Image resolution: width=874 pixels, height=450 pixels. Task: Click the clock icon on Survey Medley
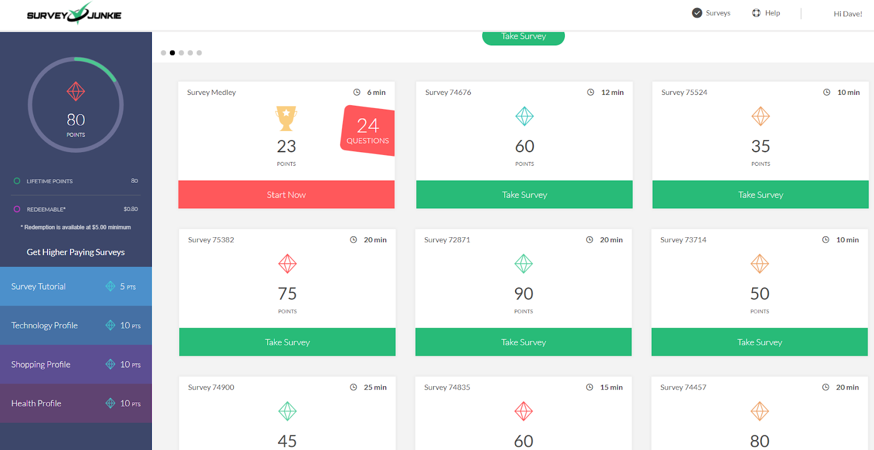tap(357, 92)
